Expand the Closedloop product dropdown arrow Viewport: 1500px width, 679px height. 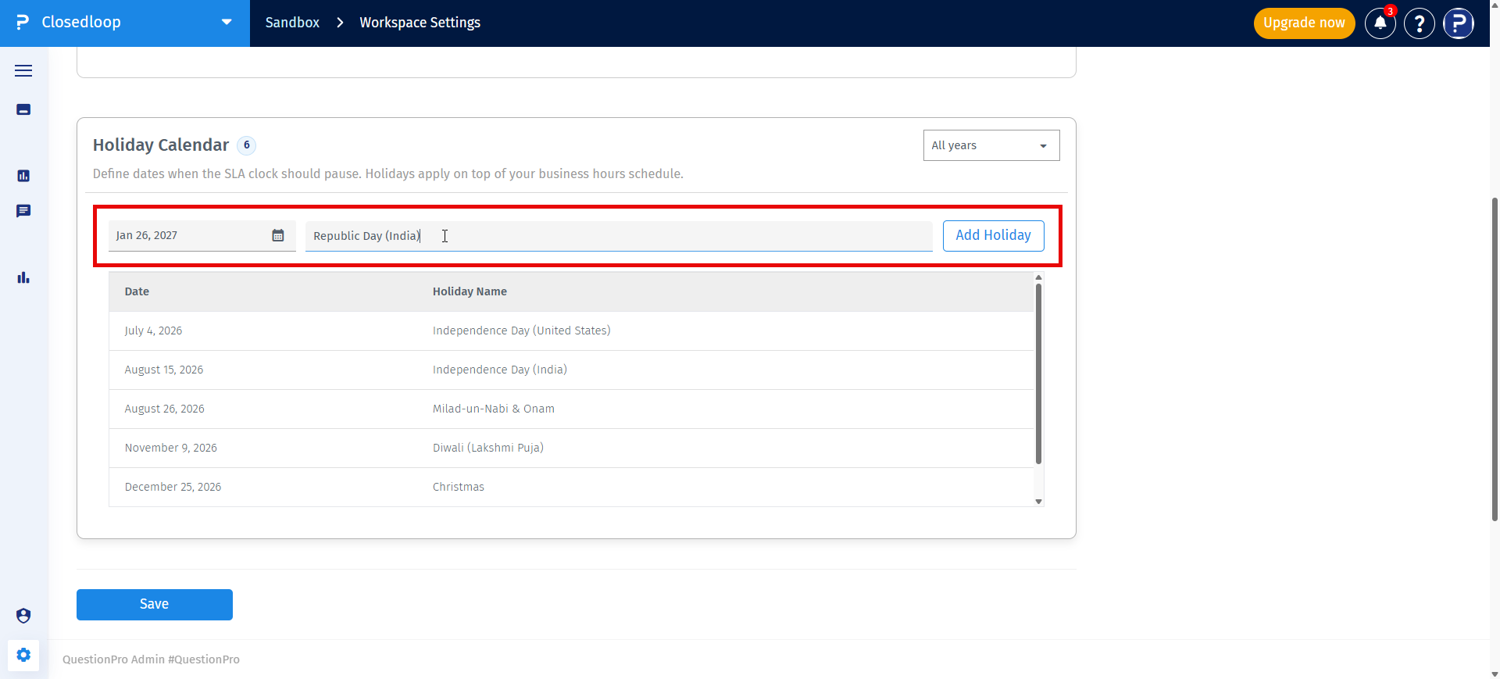tap(227, 22)
